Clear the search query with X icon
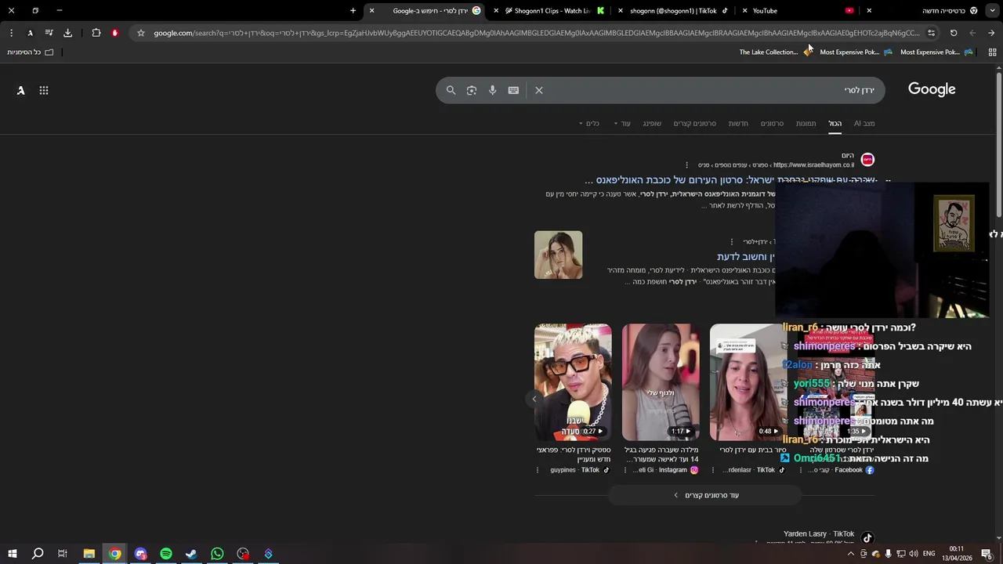The image size is (1003, 564). (539, 90)
